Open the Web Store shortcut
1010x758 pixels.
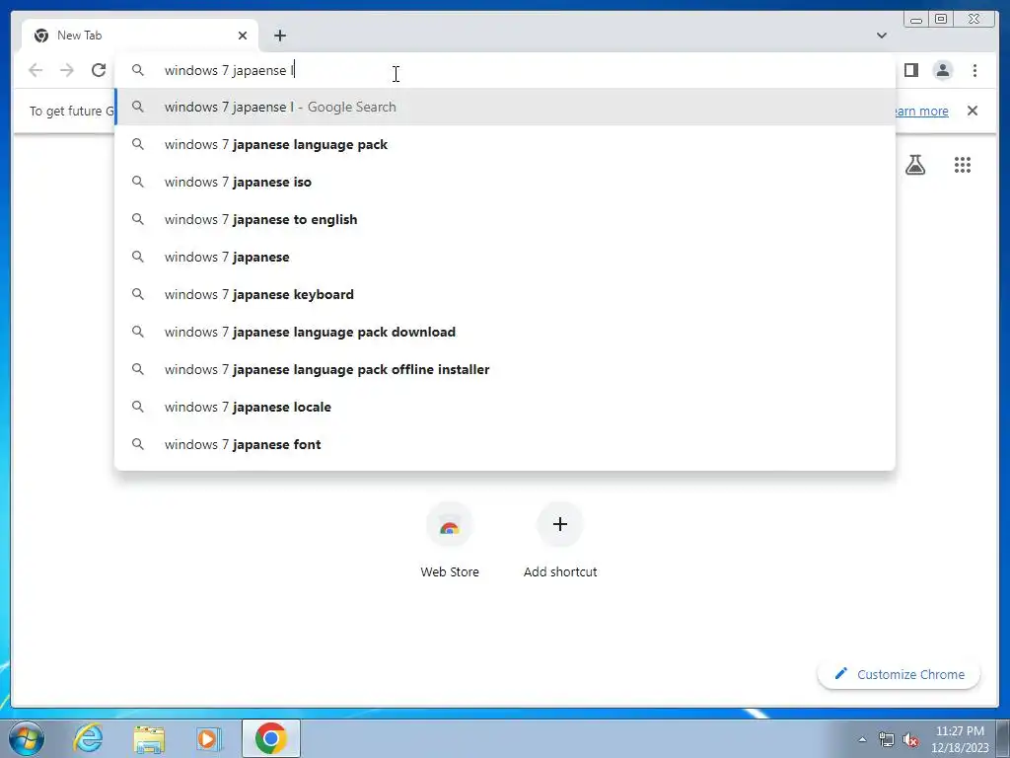pos(450,540)
